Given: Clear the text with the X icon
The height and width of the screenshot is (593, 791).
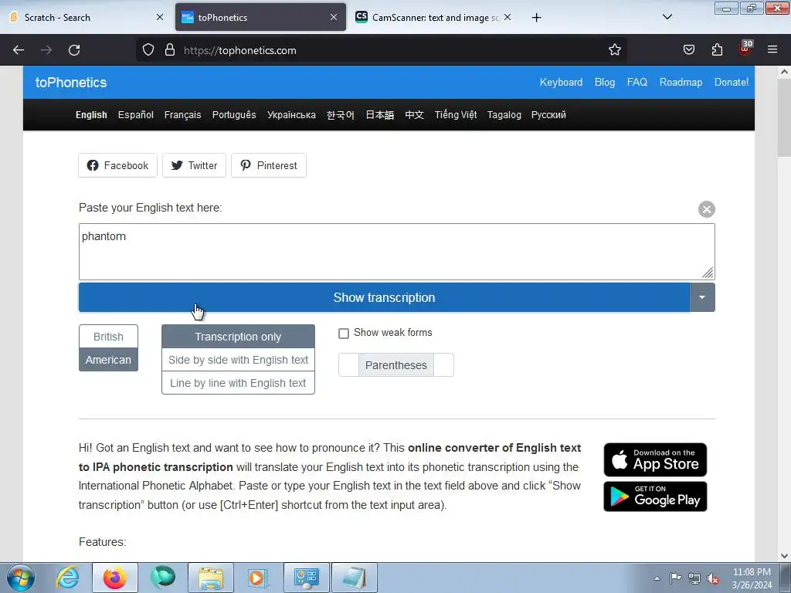Looking at the screenshot, I should tap(706, 208).
